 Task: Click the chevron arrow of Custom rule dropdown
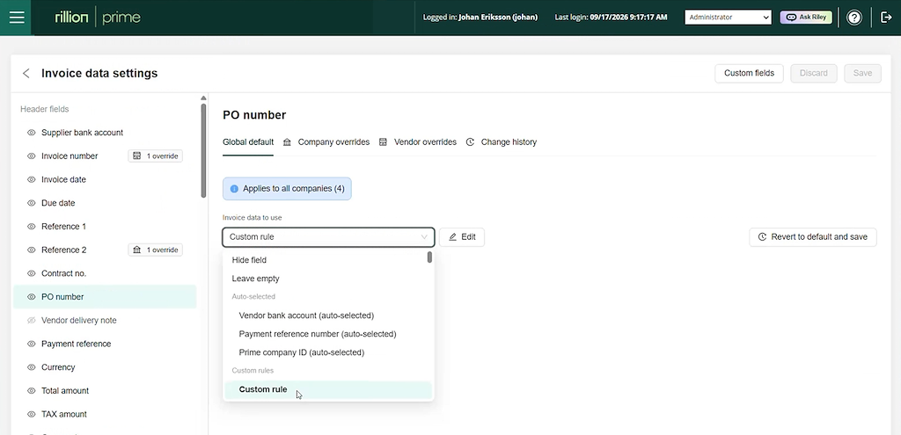coord(424,237)
